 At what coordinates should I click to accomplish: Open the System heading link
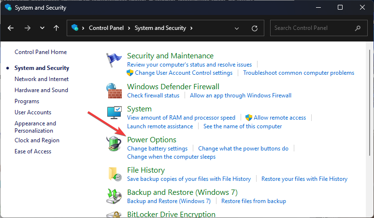(x=139, y=109)
